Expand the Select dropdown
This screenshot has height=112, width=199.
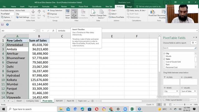117,14
